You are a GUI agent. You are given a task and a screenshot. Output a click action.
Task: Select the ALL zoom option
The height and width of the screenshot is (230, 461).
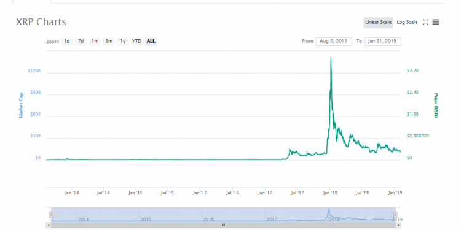point(151,41)
